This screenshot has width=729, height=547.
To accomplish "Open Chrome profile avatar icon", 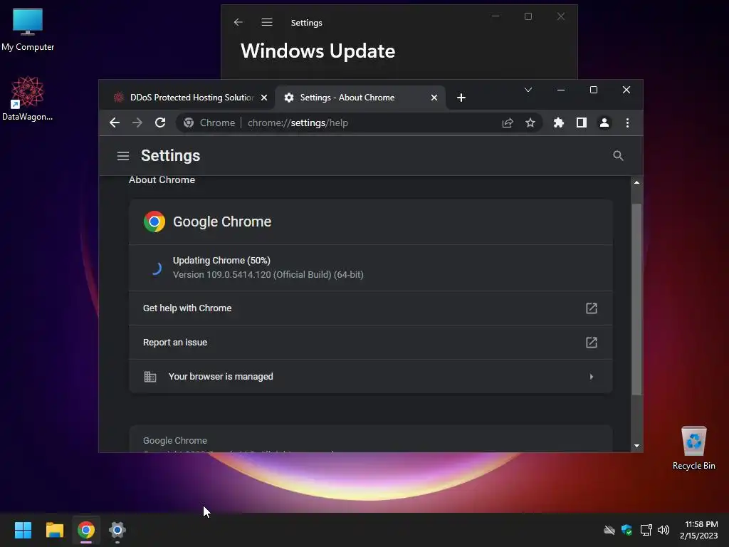I will pos(604,123).
